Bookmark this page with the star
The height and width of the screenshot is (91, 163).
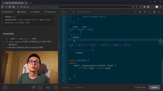[140, 7]
